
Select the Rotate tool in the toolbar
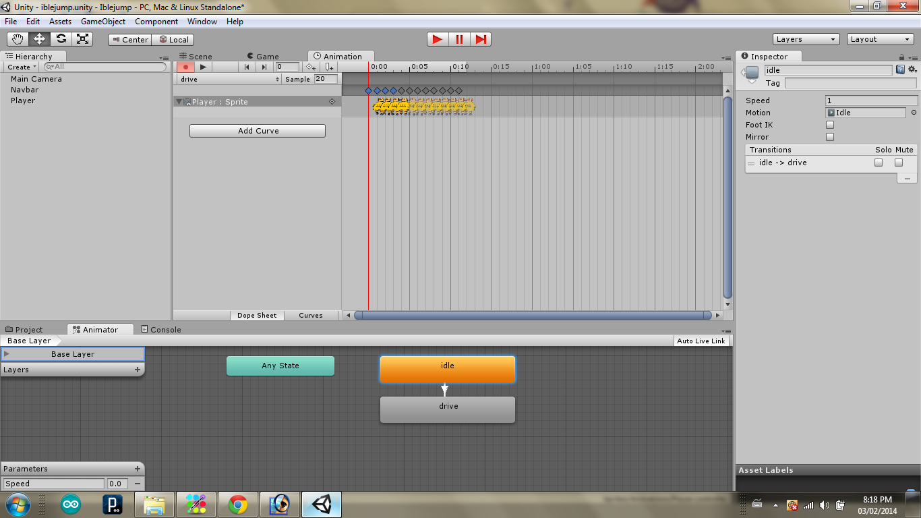coord(61,39)
